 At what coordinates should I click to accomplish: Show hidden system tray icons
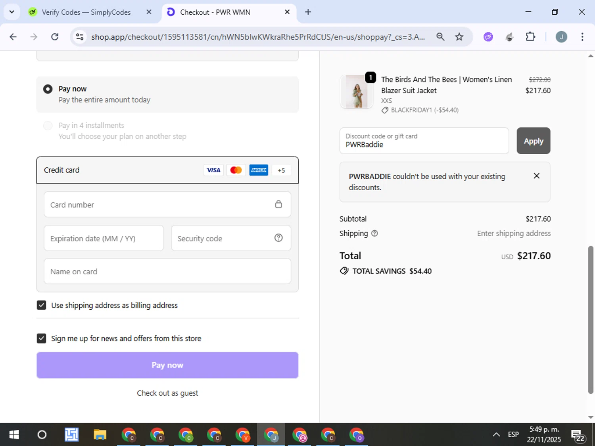point(496,435)
